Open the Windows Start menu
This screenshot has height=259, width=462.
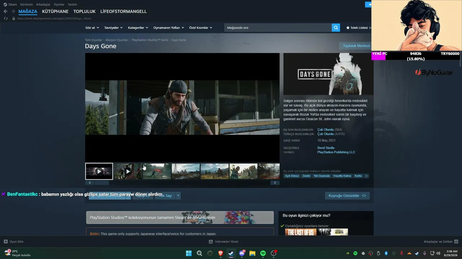[x=189, y=253]
